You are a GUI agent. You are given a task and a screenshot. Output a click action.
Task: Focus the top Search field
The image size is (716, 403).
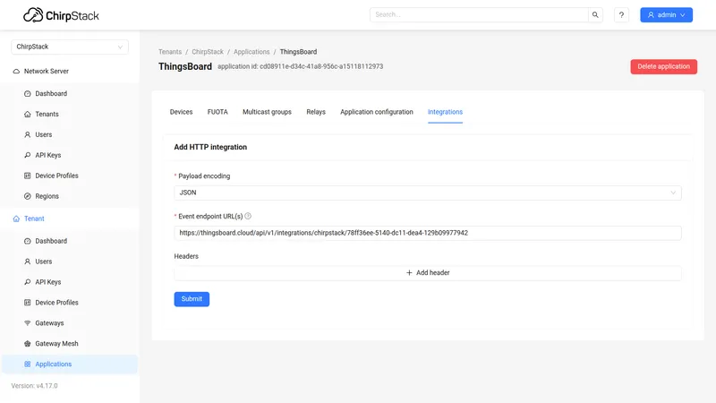click(479, 14)
